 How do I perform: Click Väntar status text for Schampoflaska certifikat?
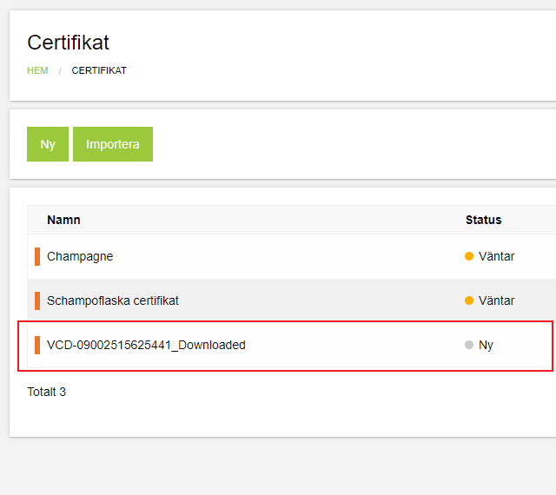tap(496, 300)
